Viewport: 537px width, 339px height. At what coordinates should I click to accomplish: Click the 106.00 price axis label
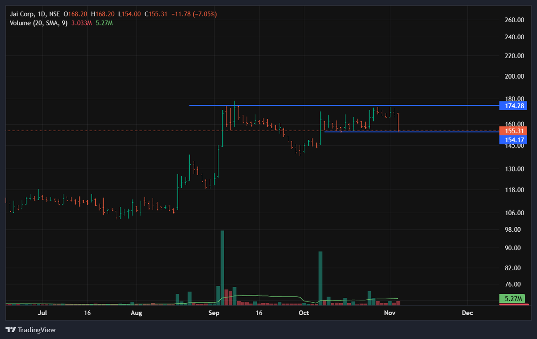(x=514, y=213)
